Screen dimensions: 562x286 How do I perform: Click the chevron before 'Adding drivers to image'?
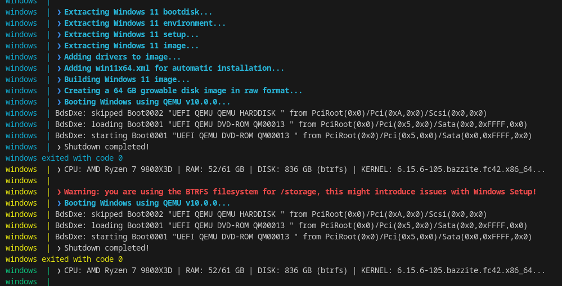59,57
